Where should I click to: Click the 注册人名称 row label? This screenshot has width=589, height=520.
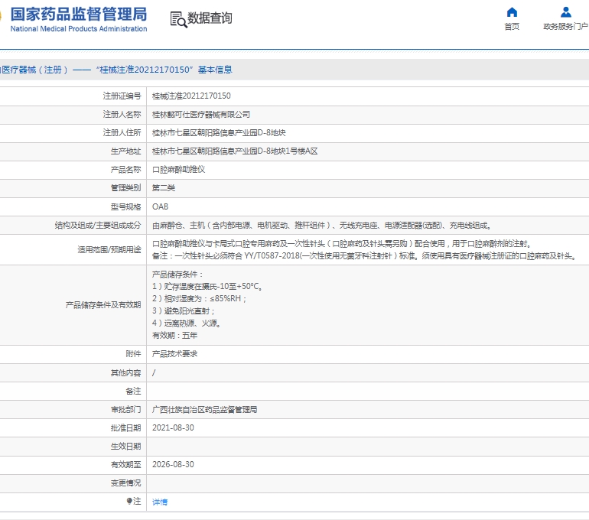[x=122, y=115]
